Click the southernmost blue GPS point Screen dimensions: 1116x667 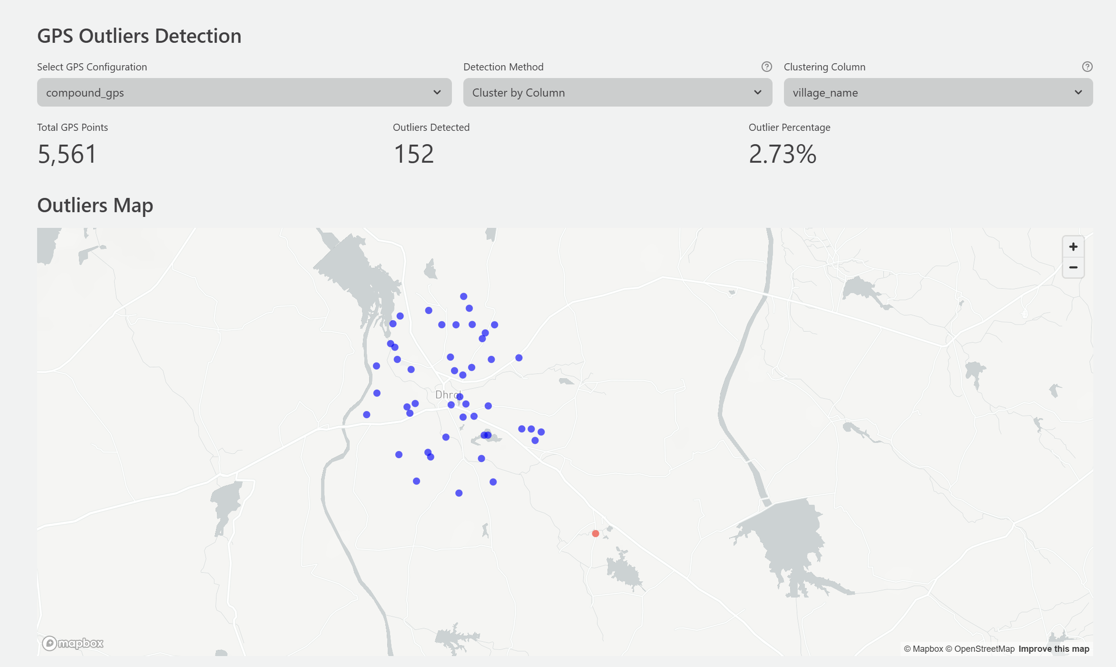coord(459,493)
